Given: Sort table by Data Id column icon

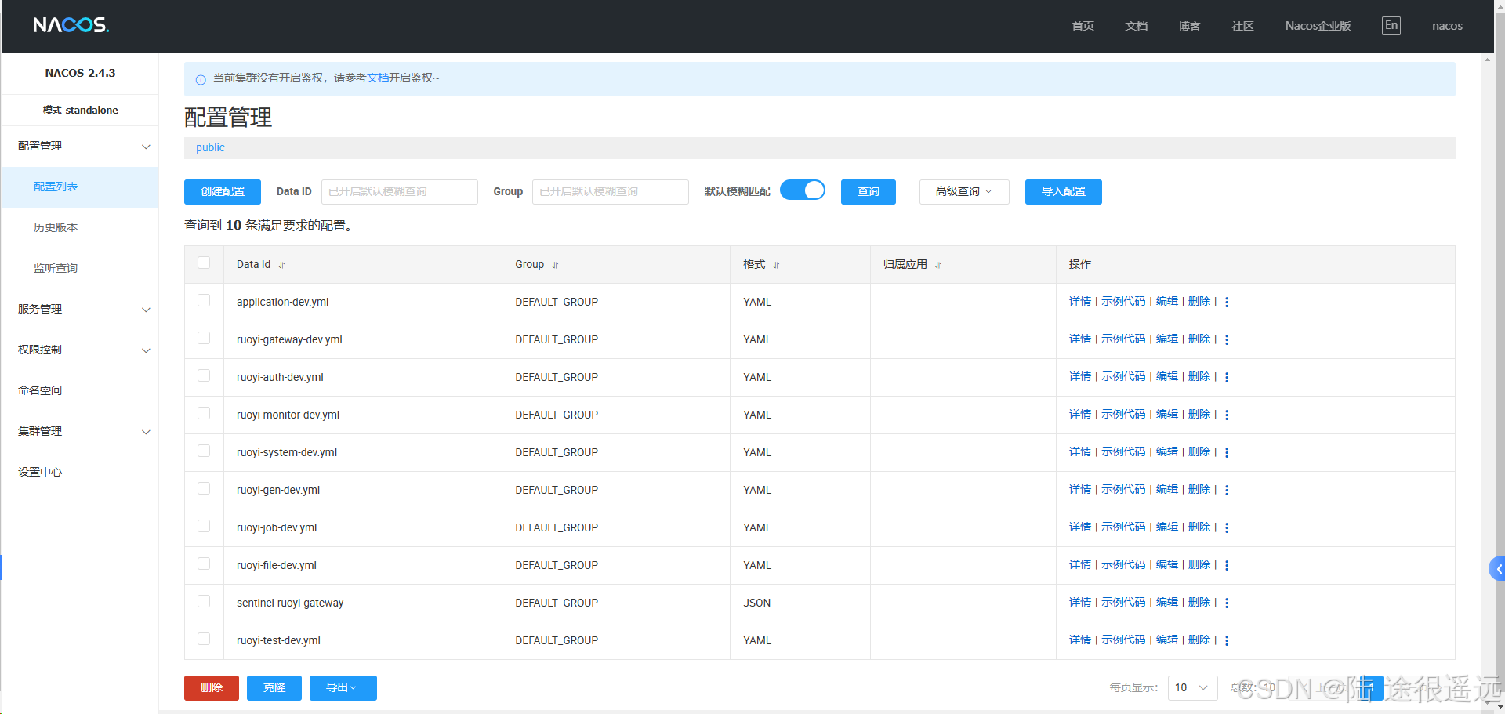Looking at the screenshot, I should tap(281, 265).
